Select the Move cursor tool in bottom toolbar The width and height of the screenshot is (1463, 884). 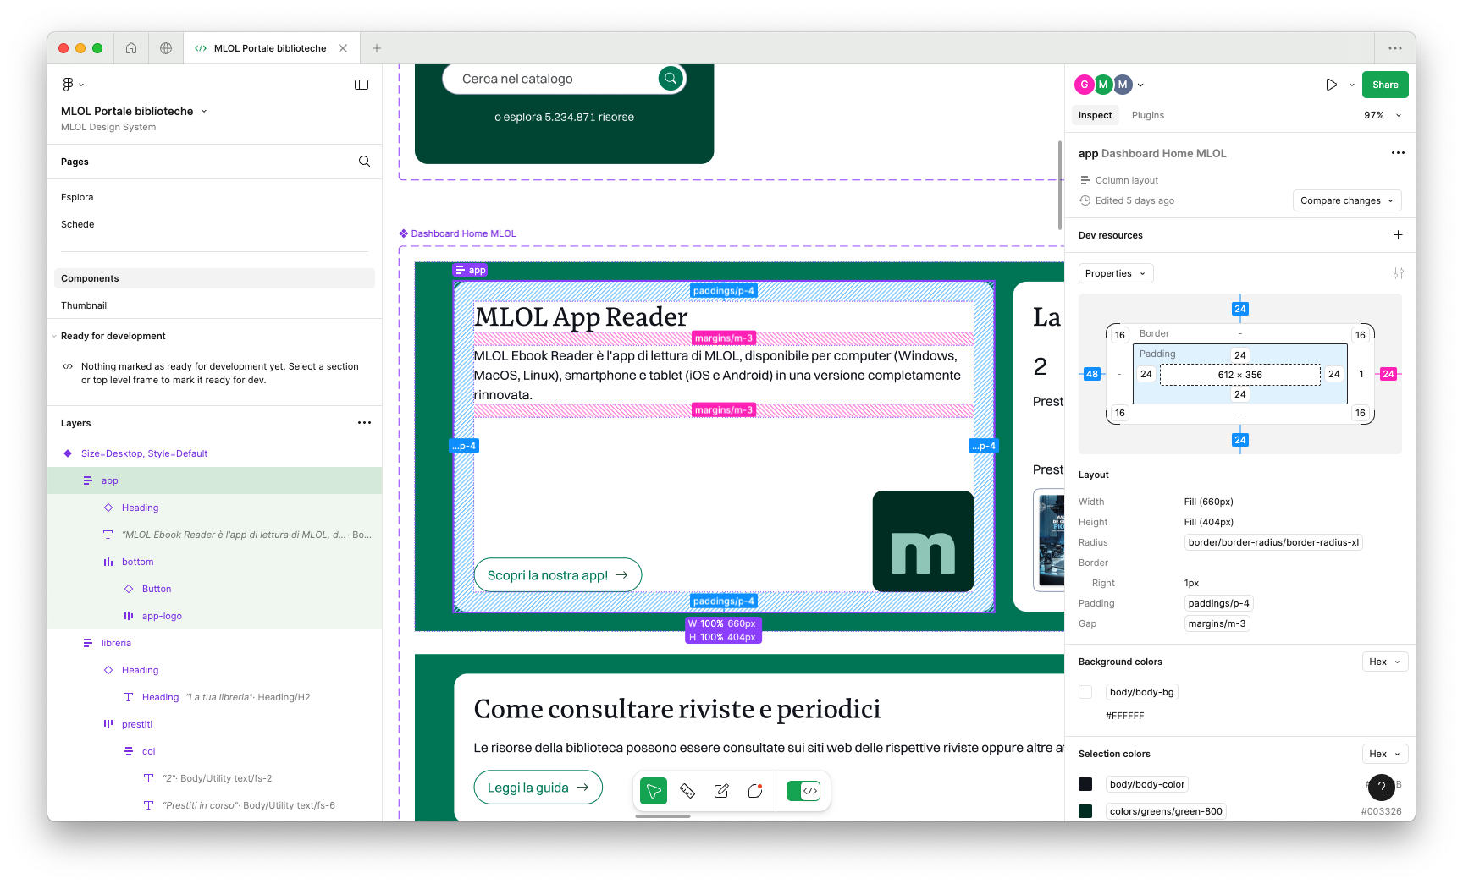click(654, 791)
